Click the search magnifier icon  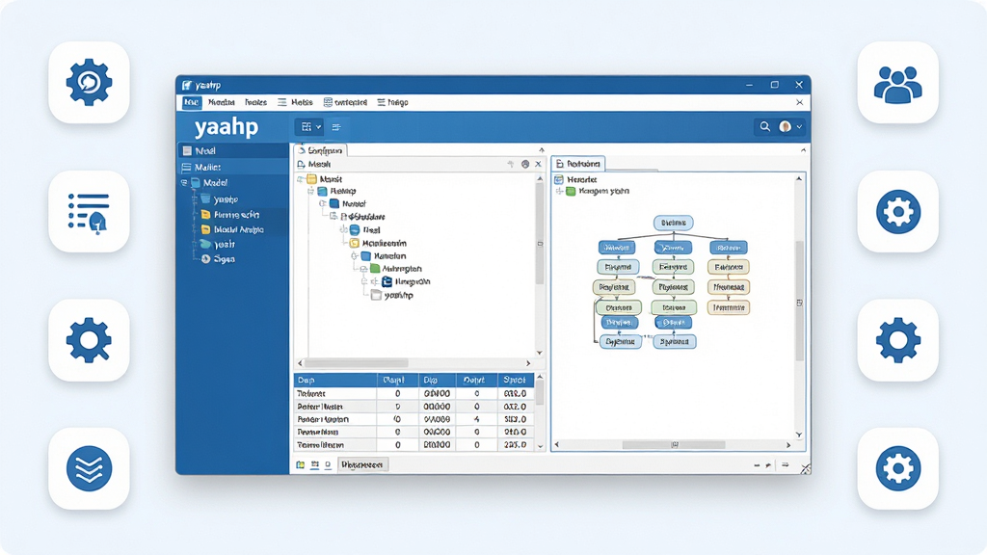pyautogui.click(x=764, y=126)
